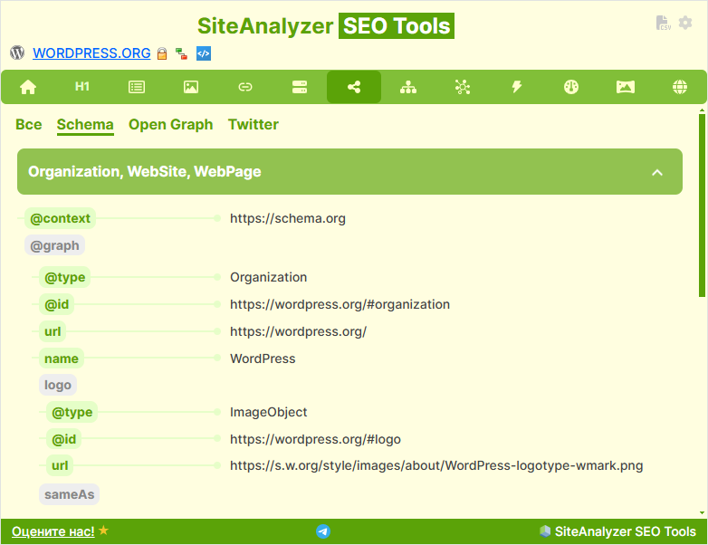Open the network graph tab icon

463,87
